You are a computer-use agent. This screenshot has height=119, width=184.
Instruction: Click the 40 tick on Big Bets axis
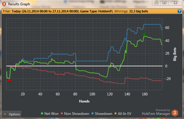(x=167, y=41)
